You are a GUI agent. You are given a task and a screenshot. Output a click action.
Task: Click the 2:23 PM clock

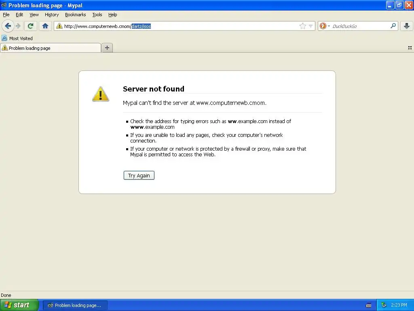click(399, 305)
